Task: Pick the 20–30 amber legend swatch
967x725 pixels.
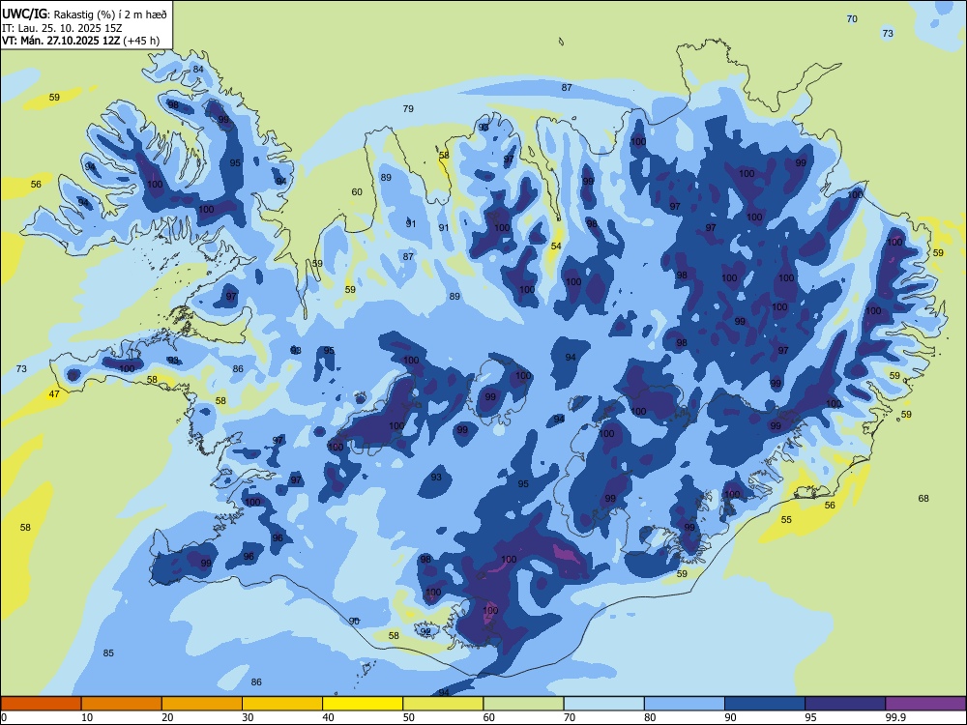Action: click(x=202, y=704)
